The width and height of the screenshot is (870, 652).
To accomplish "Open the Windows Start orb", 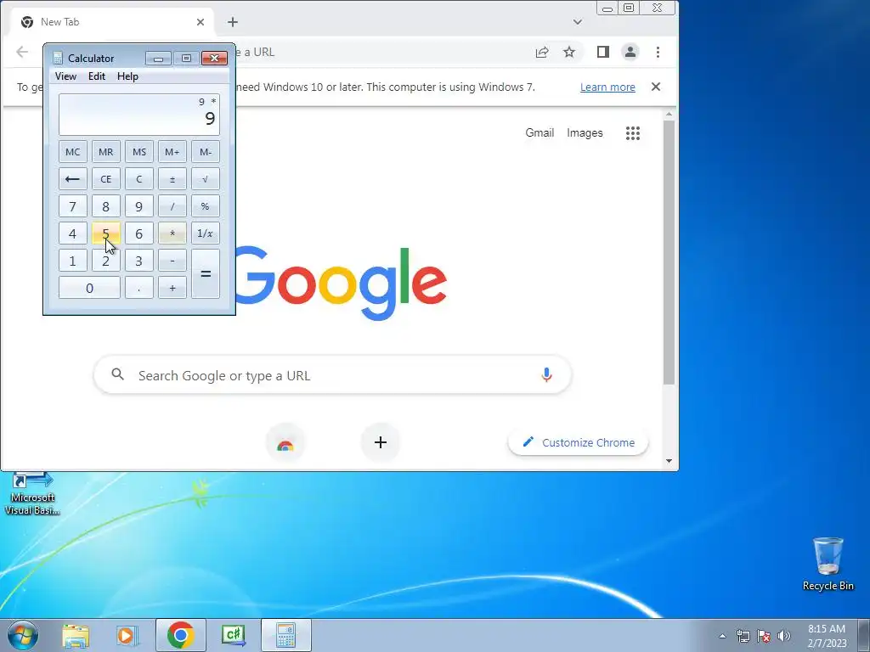I will [x=23, y=635].
